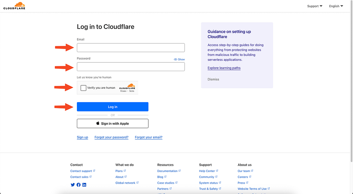Check the Verify you are human box

coord(83,88)
